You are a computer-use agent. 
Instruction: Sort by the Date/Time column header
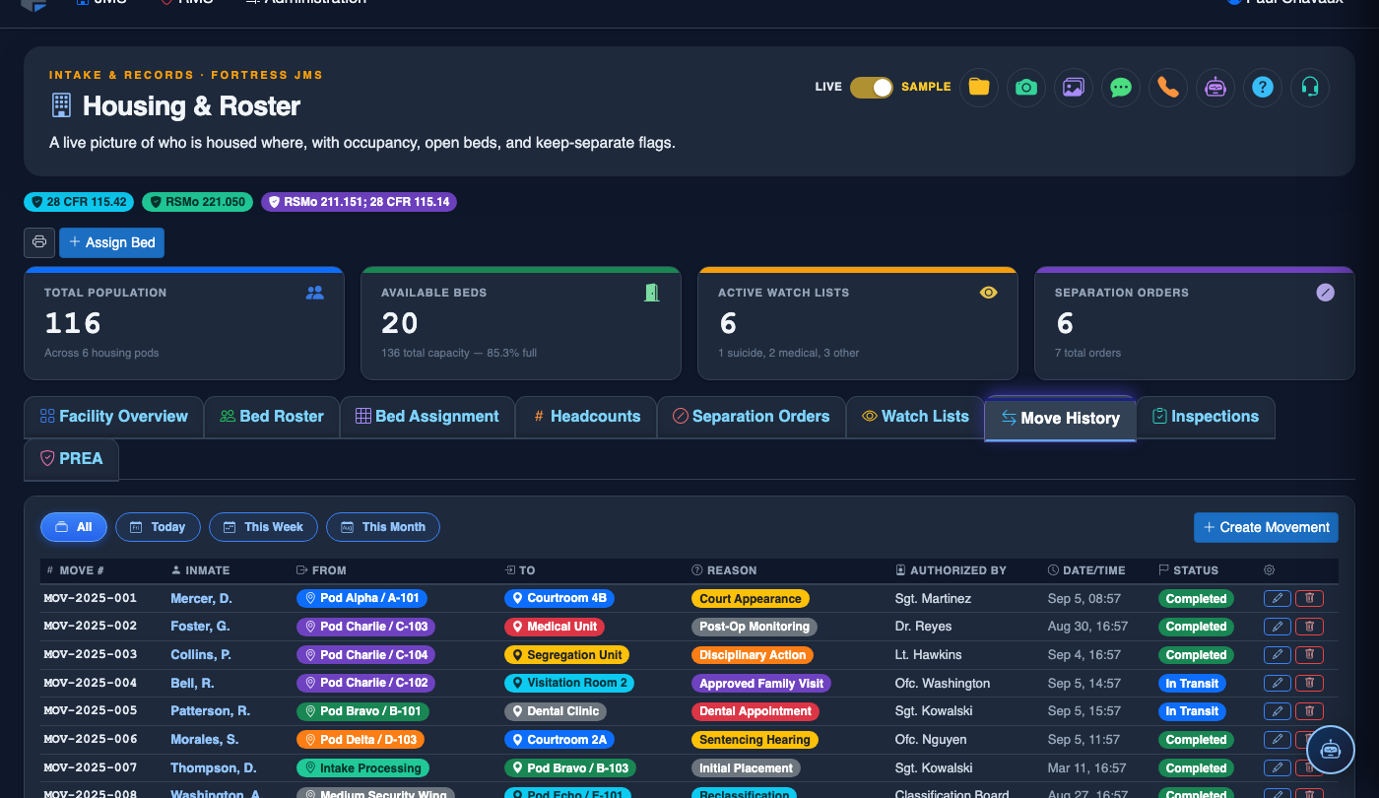pos(1086,570)
